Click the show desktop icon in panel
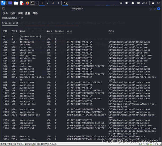Screen dimensions: 162x146 click(x=10, y=3)
